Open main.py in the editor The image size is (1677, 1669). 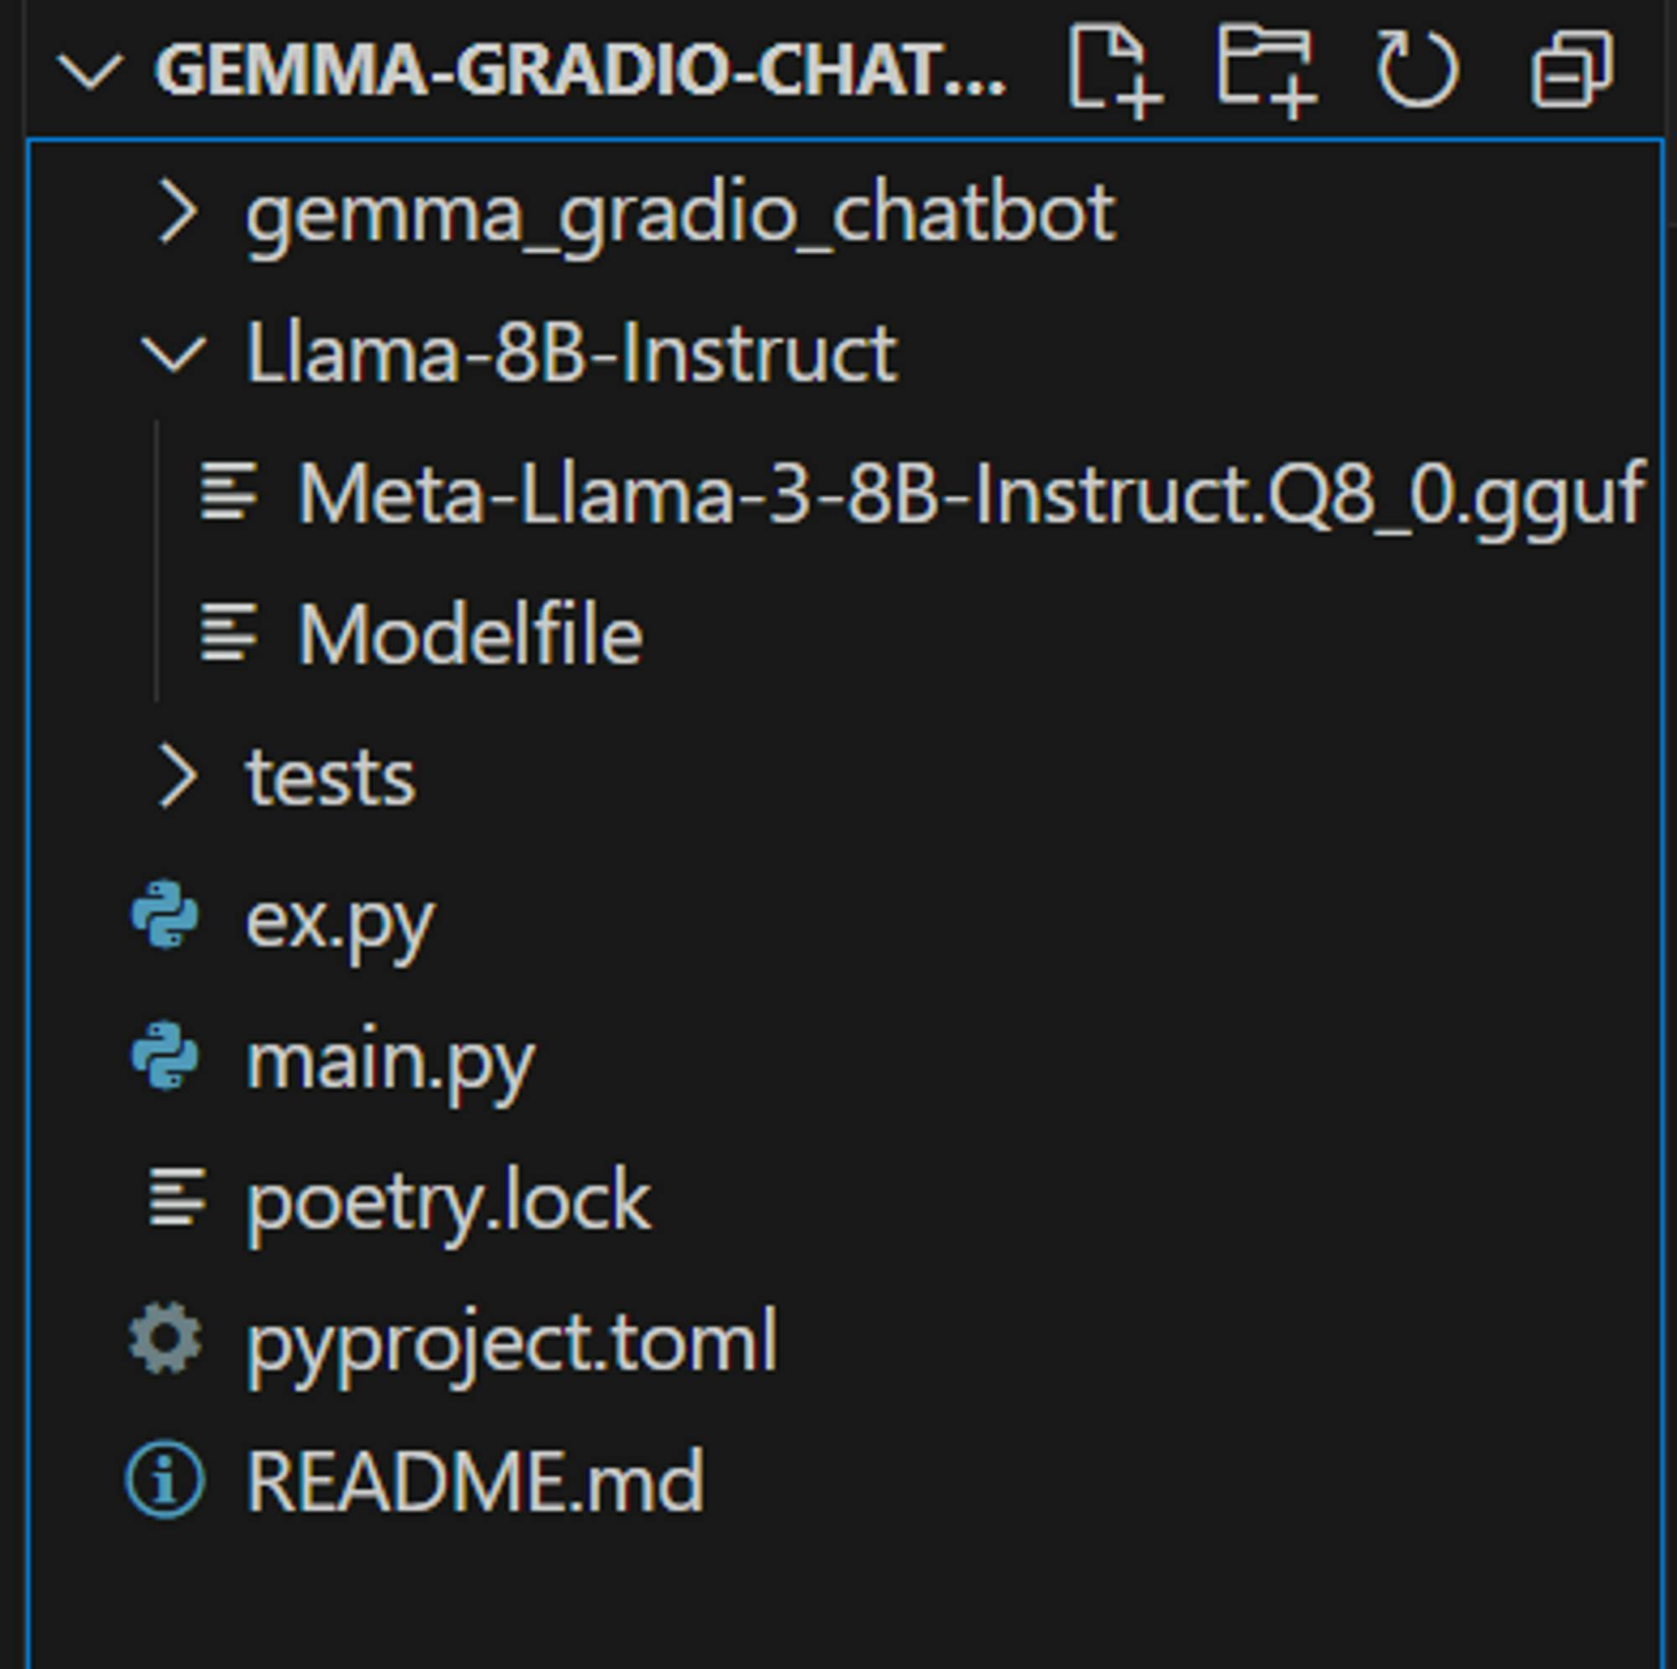pyautogui.click(x=390, y=1059)
